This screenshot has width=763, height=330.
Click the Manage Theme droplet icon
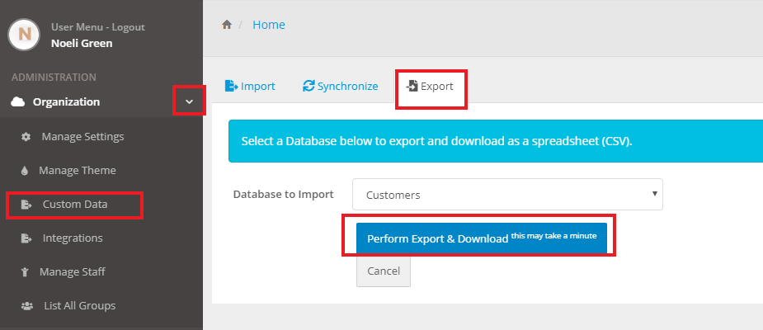(24, 171)
